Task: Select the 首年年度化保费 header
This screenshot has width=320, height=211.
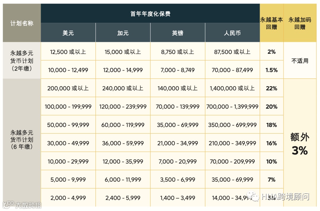Action: [150, 13]
